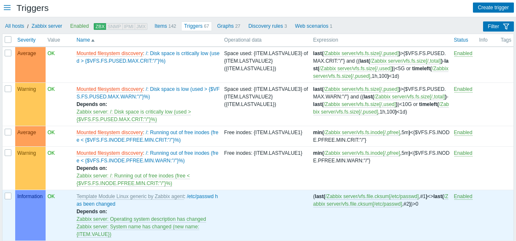Open Mounted filesystem discovery link in first row

pyautogui.click(x=109, y=53)
